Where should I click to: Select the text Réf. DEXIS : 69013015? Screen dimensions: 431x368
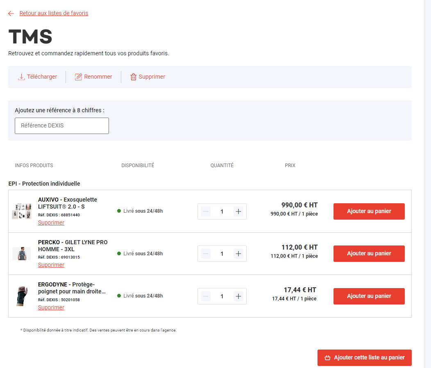[59, 257]
